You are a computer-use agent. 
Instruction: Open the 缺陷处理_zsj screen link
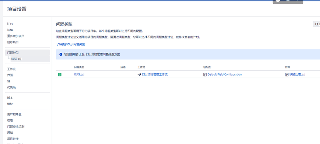297,75
